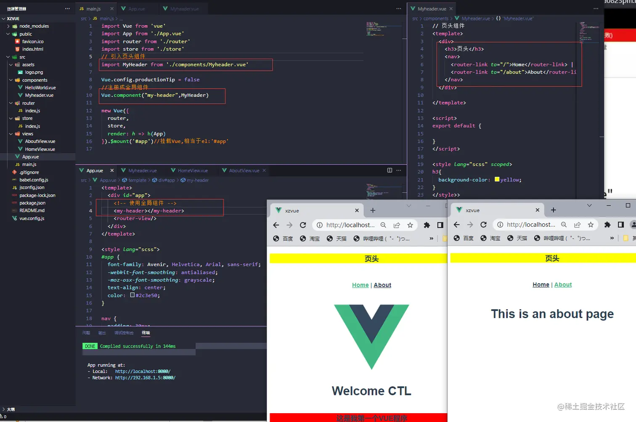Open the split editor layout icon above App.vue
The width and height of the screenshot is (636, 422).
coord(389,170)
